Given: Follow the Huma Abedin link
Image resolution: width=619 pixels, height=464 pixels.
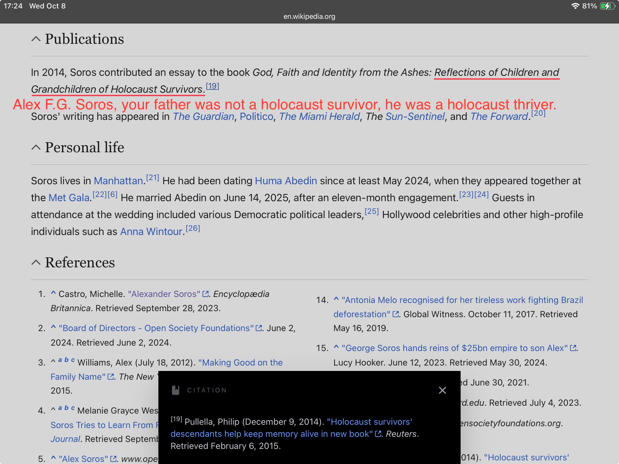Looking at the screenshot, I should click(x=286, y=181).
